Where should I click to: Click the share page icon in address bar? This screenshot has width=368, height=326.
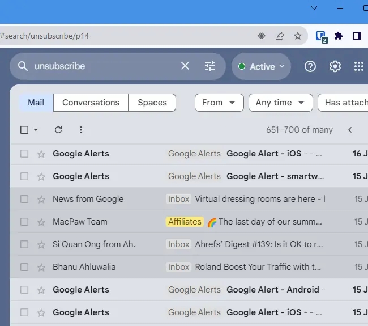pos(280,36)
